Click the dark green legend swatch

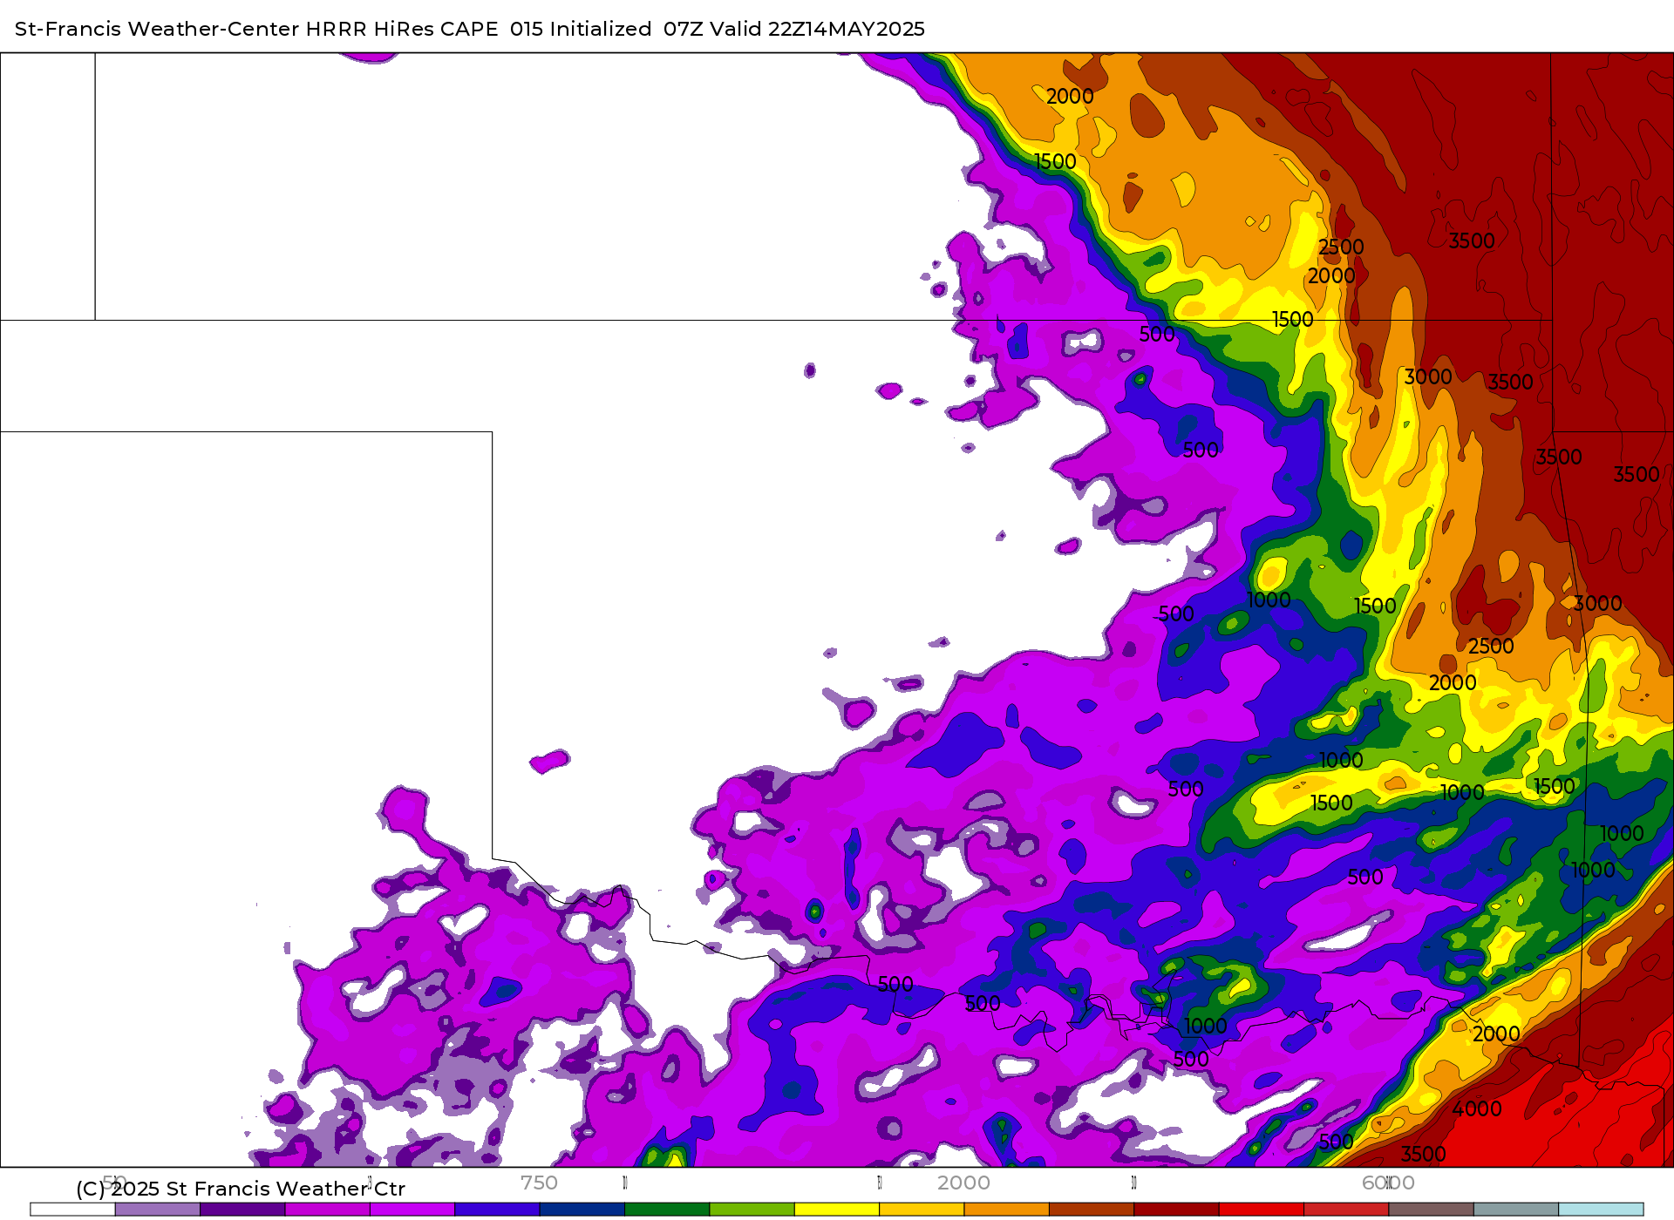[667, 1210]
